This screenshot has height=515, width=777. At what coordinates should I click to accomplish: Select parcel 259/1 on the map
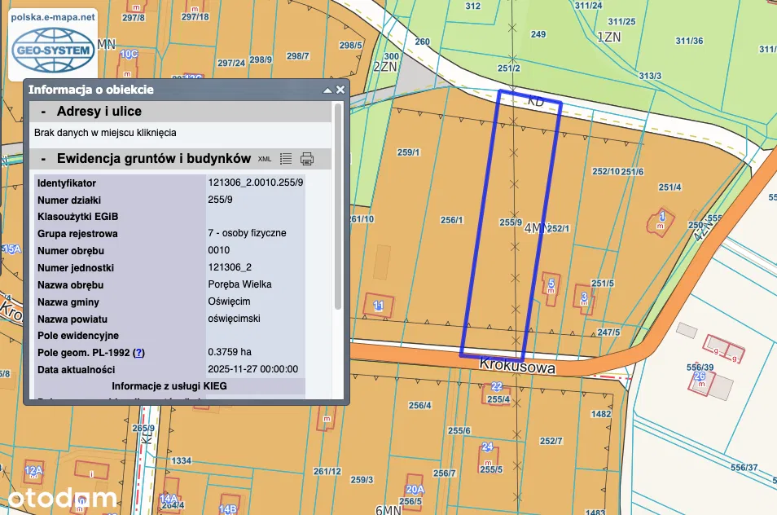pos(408,152)
